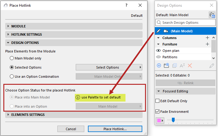Expand the HOTLINK SETTINGS panel
The height and width of the screenshot is (136, 218).
pyautogui.click(x=74, y=34)
